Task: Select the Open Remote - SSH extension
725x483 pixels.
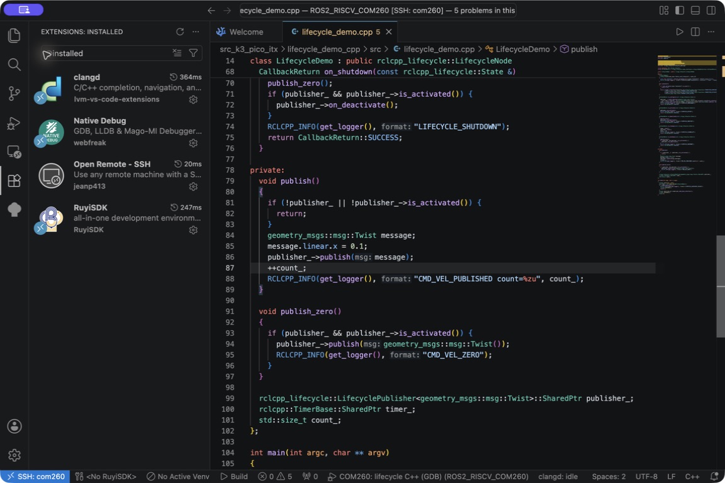Action: (x=120, y=175)
